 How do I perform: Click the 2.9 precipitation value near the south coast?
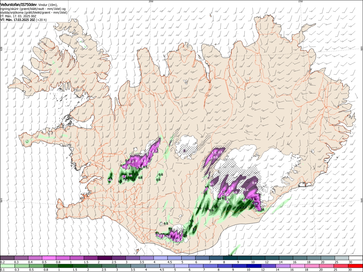pyautogui.click(x=185, y=236)
